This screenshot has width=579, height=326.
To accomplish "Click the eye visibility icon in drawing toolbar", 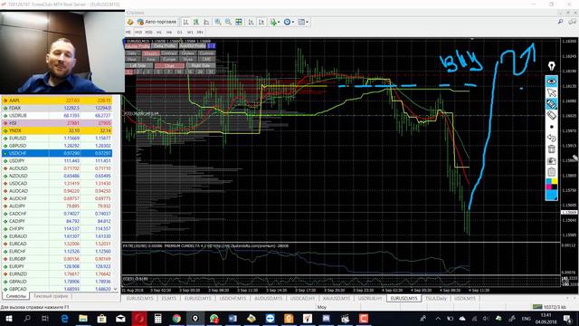I will pyautogui.click(x=551, y=81).
